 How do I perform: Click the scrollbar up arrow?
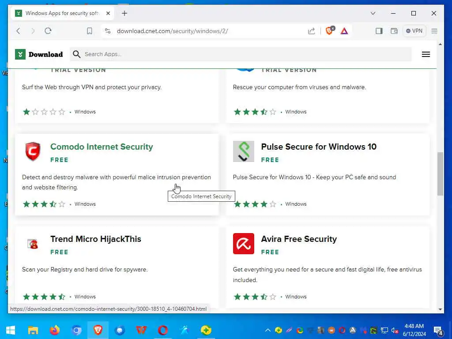pyautogui.click(x=440, y=44)
